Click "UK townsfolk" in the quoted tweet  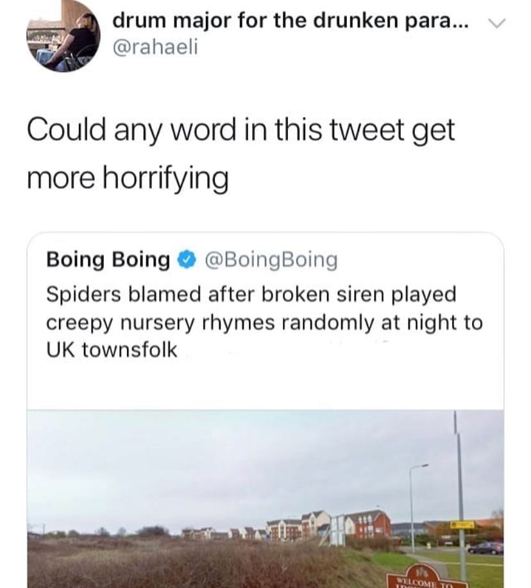(112, 350)
